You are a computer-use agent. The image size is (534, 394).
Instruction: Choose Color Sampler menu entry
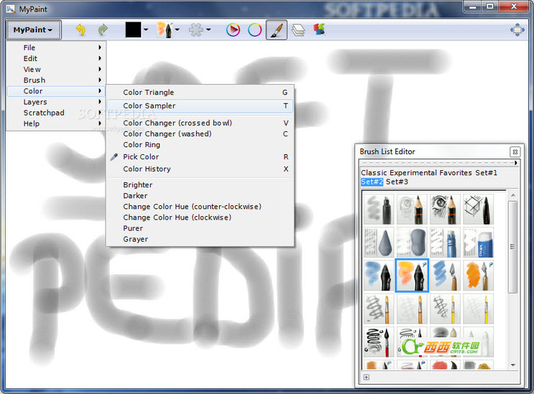pyautogui.click(x=200, y=105)
